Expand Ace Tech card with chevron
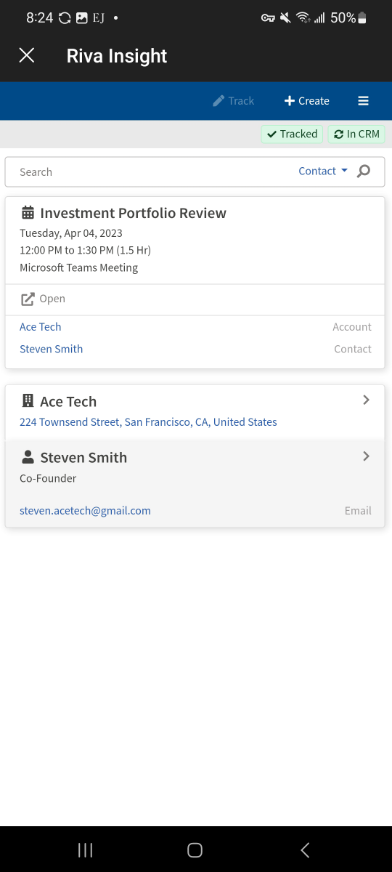Screen dimensions: 392x872 click(x=366, y=400)
